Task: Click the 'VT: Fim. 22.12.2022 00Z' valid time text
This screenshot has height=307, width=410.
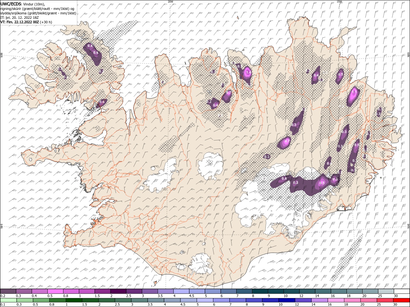Action: [x=20, y=22]
